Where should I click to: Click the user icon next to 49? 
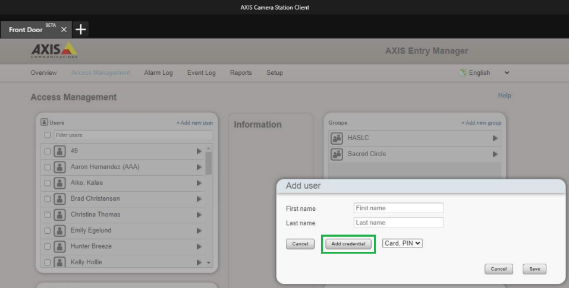59,151
